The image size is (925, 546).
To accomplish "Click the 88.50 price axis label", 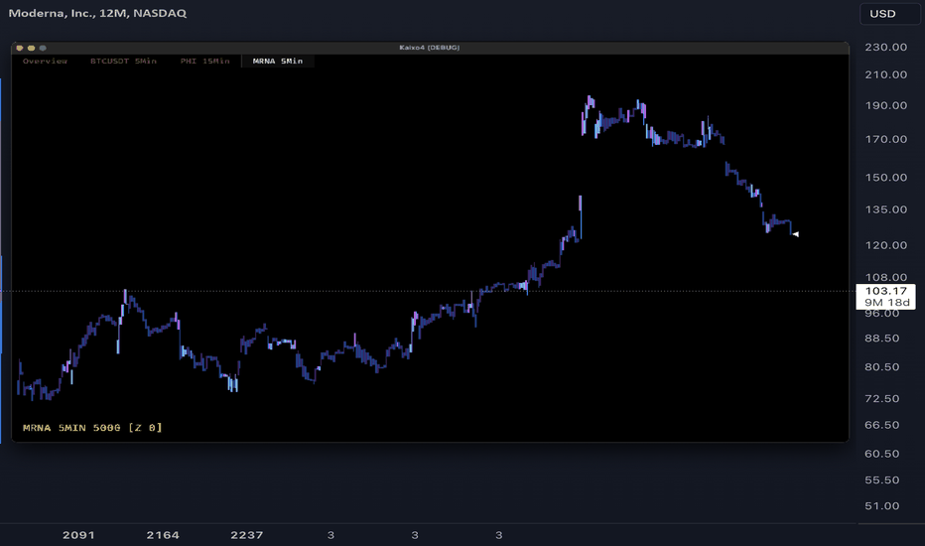I will 882,339.
